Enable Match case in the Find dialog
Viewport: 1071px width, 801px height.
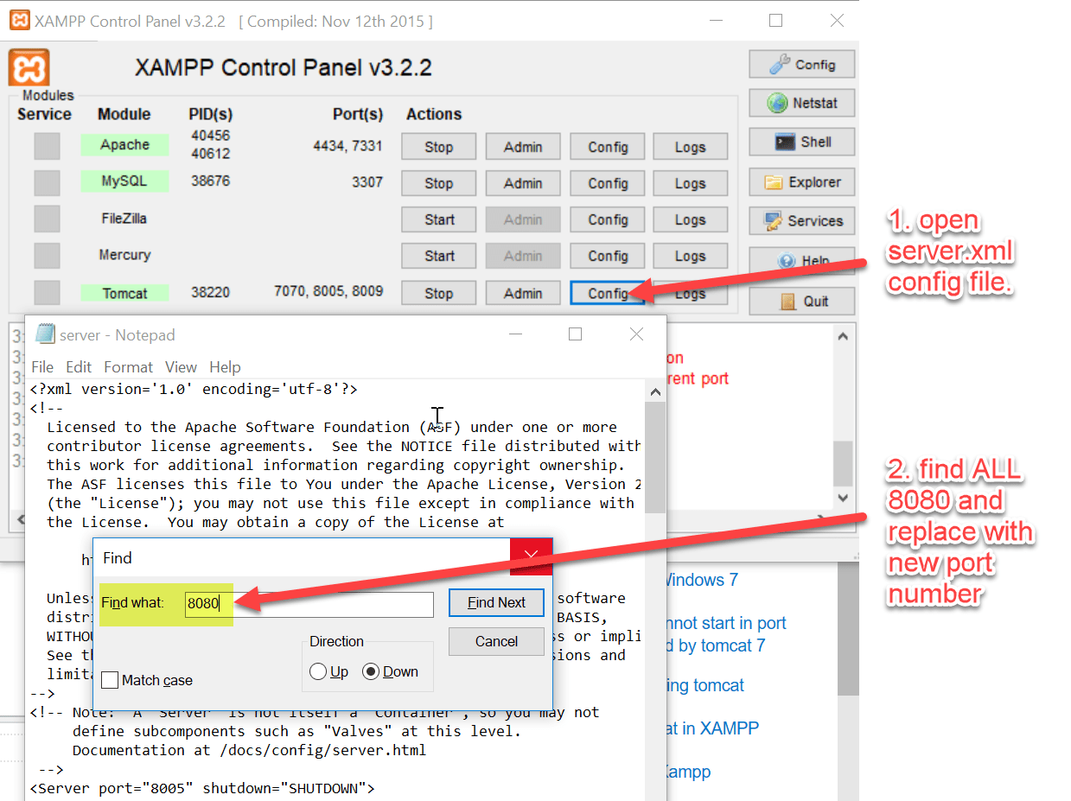(x=110, y=680)
